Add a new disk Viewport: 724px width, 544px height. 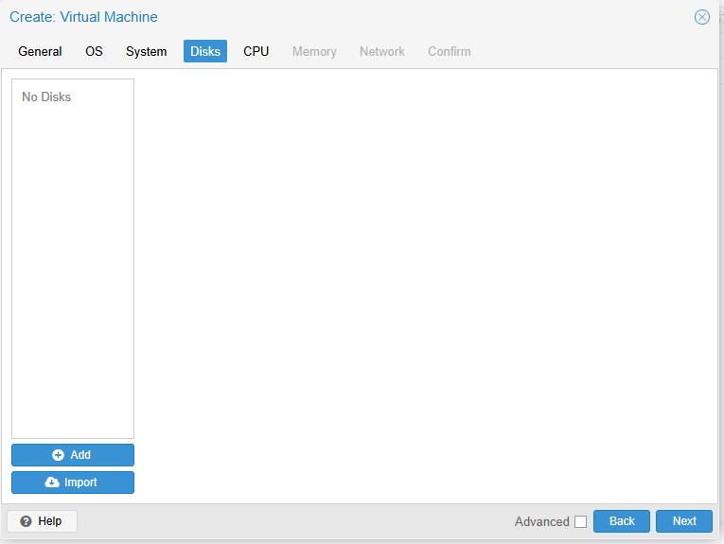point(73,455)
